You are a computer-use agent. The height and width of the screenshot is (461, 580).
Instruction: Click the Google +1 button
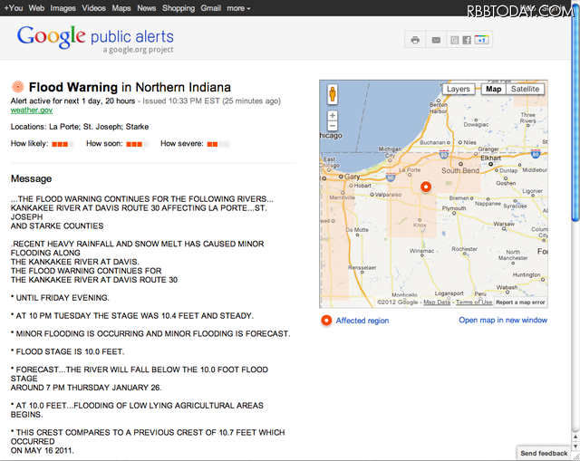(481, 40)
